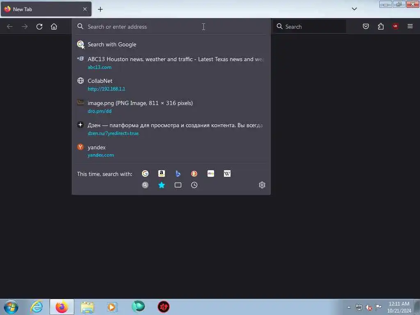Image resolution: width=420 pixels, height=315 pixels.
Task: Open the CollabNet suggestion
Action: (171, 84)
